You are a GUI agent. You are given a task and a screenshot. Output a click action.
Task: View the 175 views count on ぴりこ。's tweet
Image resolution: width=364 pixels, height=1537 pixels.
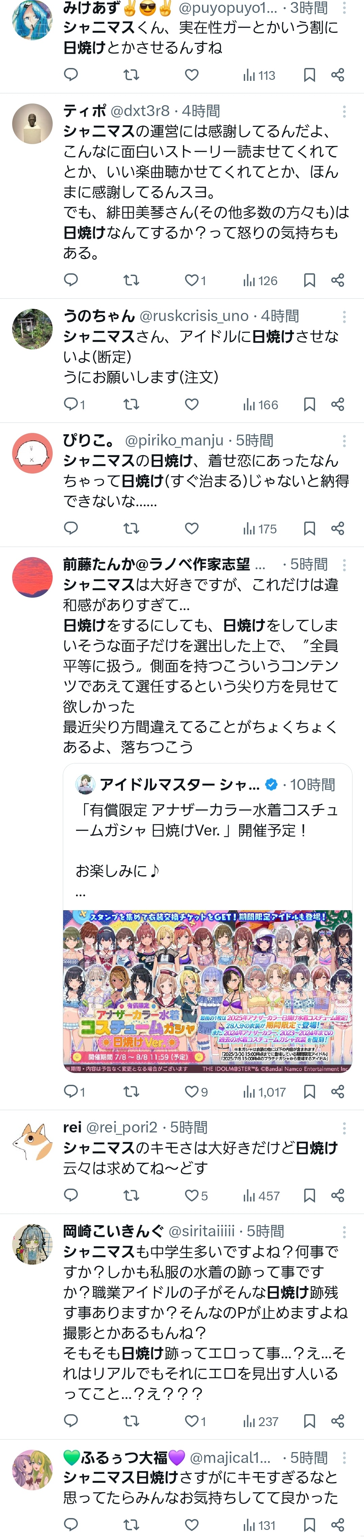pos(260,529)
